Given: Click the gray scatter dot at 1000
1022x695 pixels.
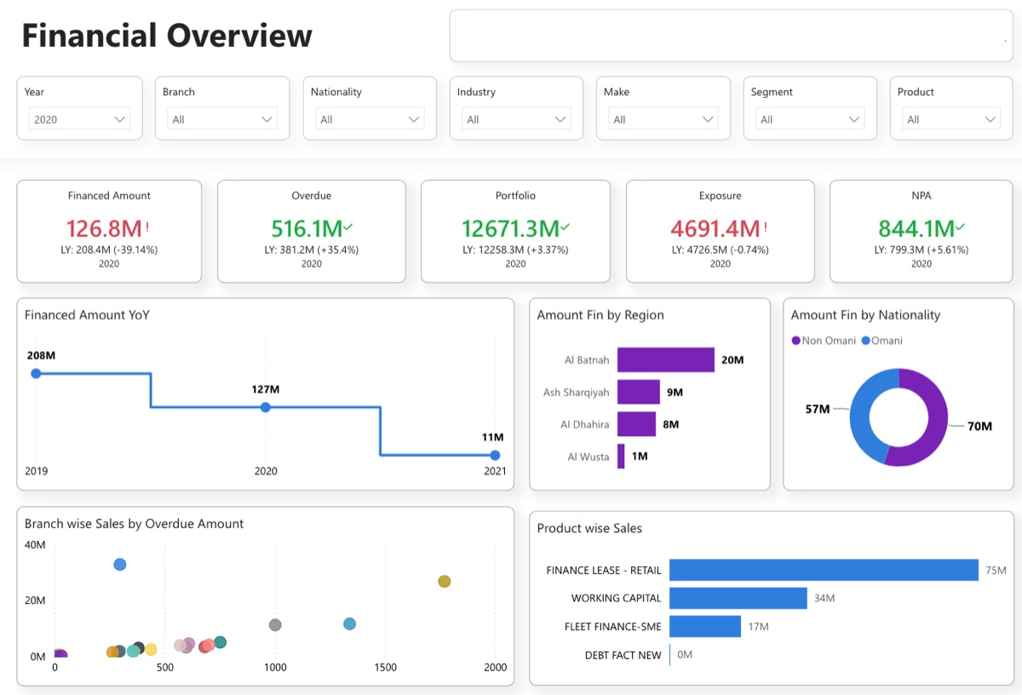Looking at the screenshot, I should pyautogui.click(x=275, y=625).
